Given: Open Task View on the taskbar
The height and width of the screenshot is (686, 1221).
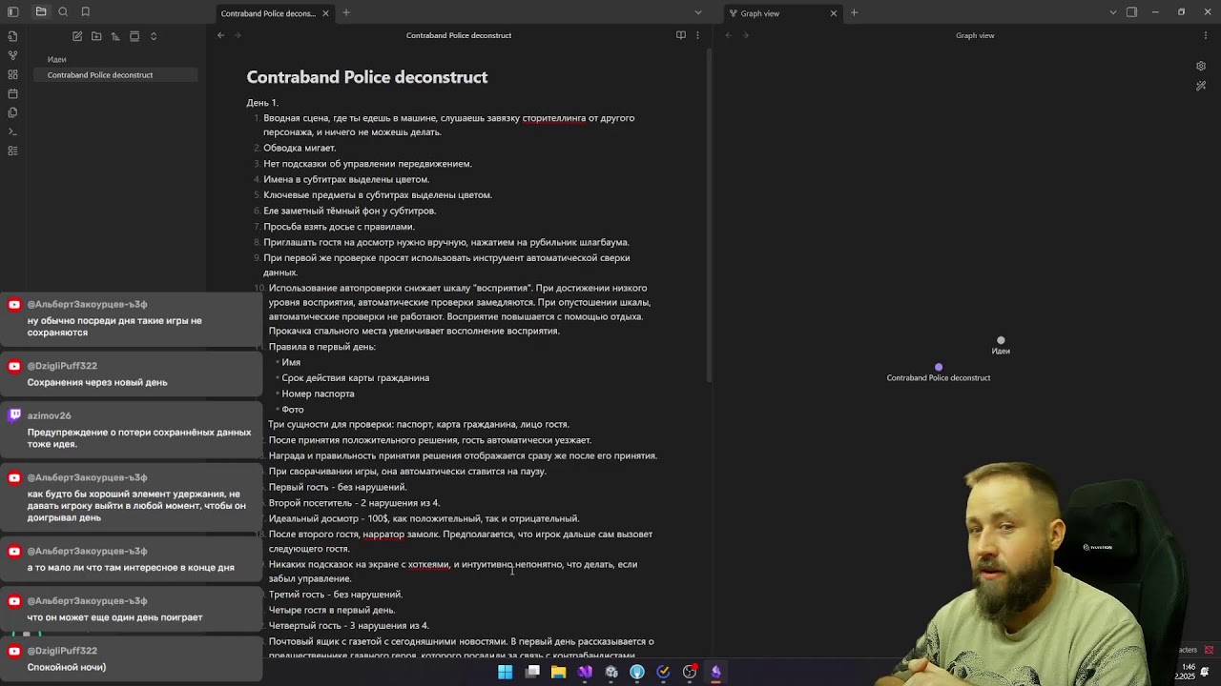Looking at the screenshot, I should pyautogui.click(x=532, y=672).
